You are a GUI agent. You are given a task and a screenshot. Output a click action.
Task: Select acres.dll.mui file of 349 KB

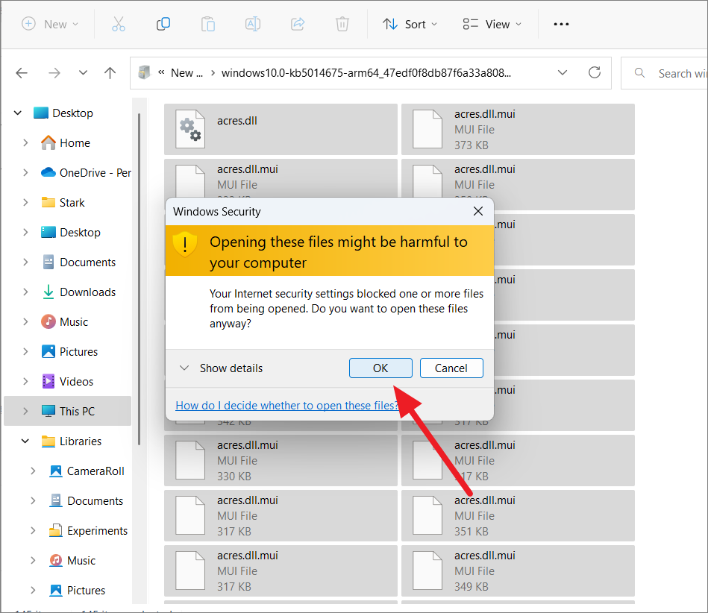[x=518, y=570]
